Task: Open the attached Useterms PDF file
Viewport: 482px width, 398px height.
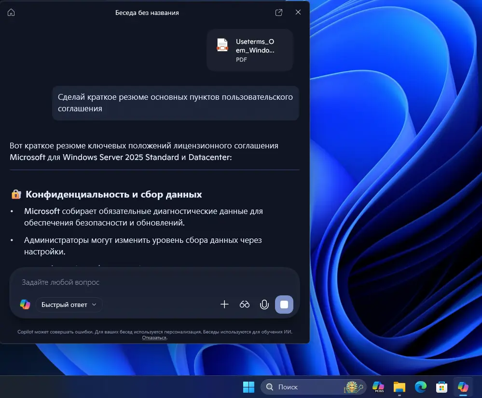Action: click(x=250, y=50)
